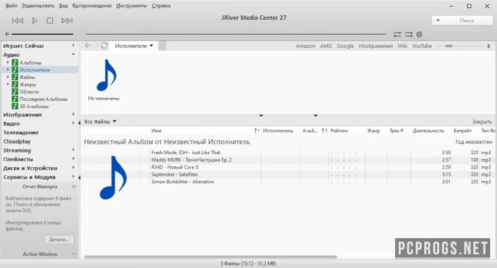The height and width of the screenshot is (268, 497).
Task: Go back with the back arrow
Action: (88, 45)
